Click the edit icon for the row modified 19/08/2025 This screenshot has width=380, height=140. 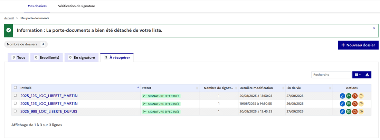pos(342,104)
